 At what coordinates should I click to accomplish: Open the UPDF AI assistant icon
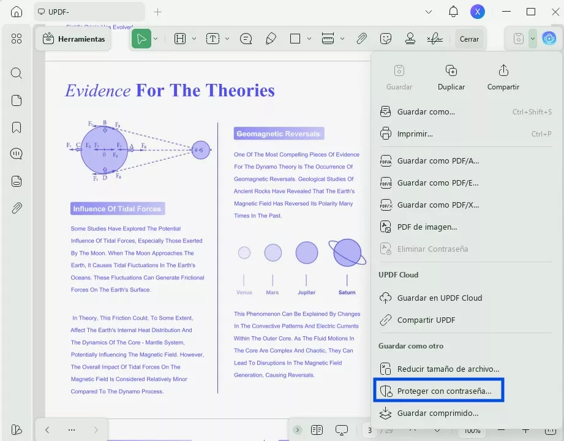pyautogui.click(x=549, y=38)
